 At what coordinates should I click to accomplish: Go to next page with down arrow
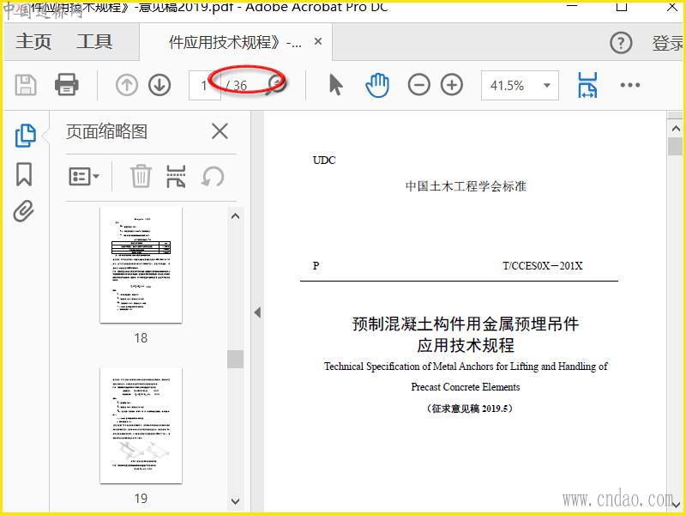pos(159,85)
